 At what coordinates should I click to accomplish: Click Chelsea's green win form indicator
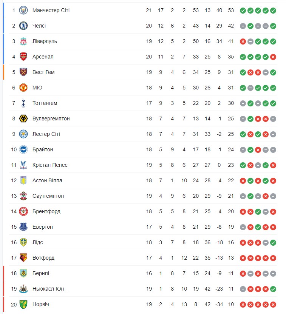coord(273,26)
